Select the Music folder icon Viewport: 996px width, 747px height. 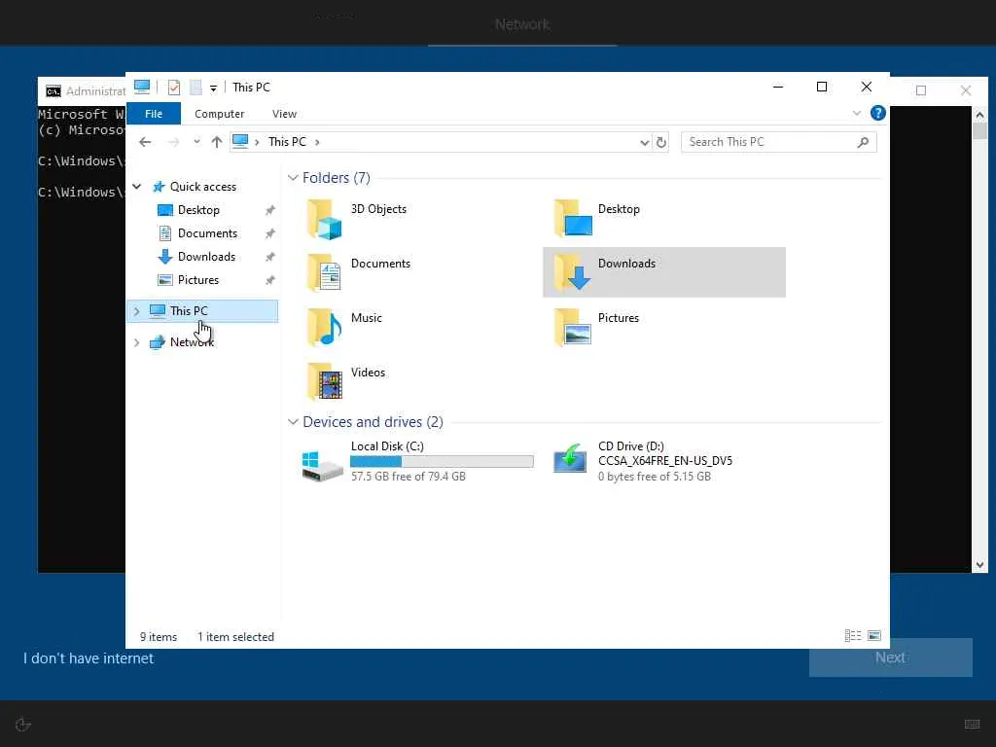(x=325, y=327)
